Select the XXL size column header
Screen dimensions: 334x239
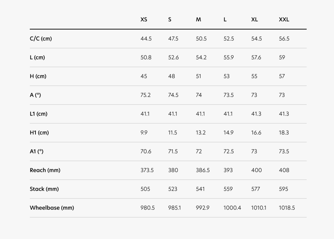(x=284, y=20)
